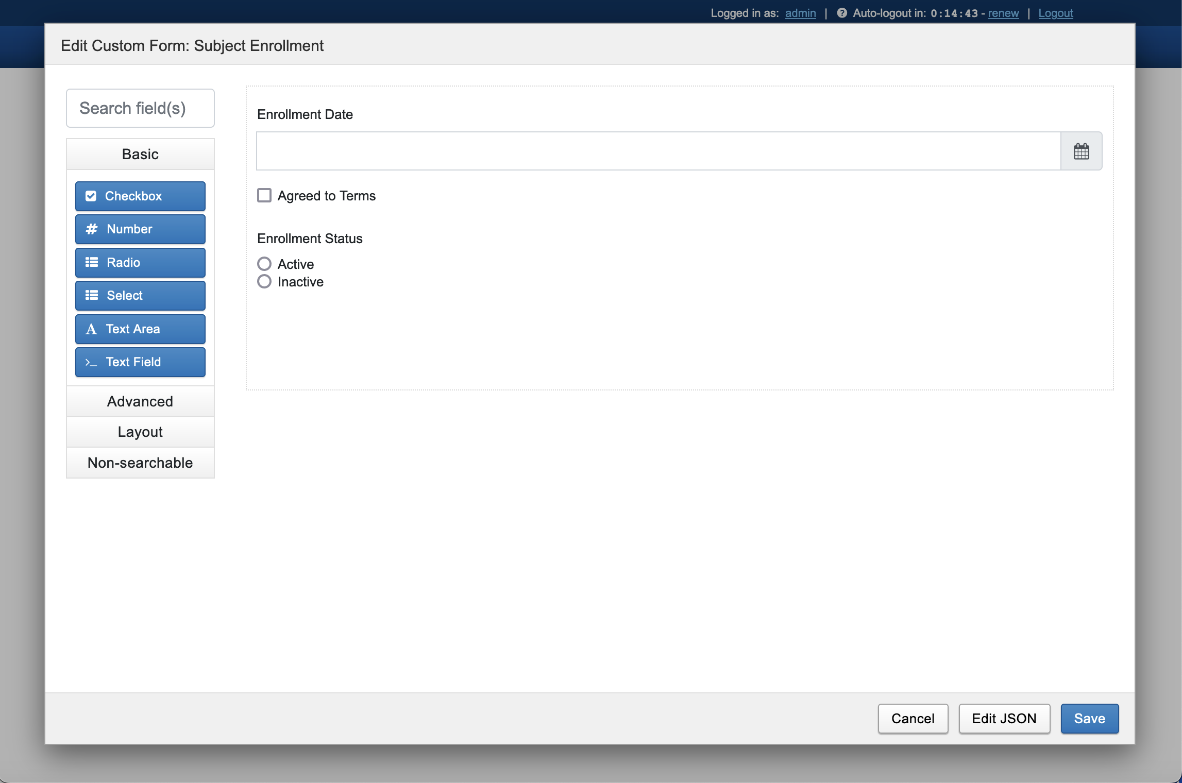The height and width of the screenshot is (783, 1182).
Task: Click the help question mark icon near Auto-logout
Action: tap(841, 13)
